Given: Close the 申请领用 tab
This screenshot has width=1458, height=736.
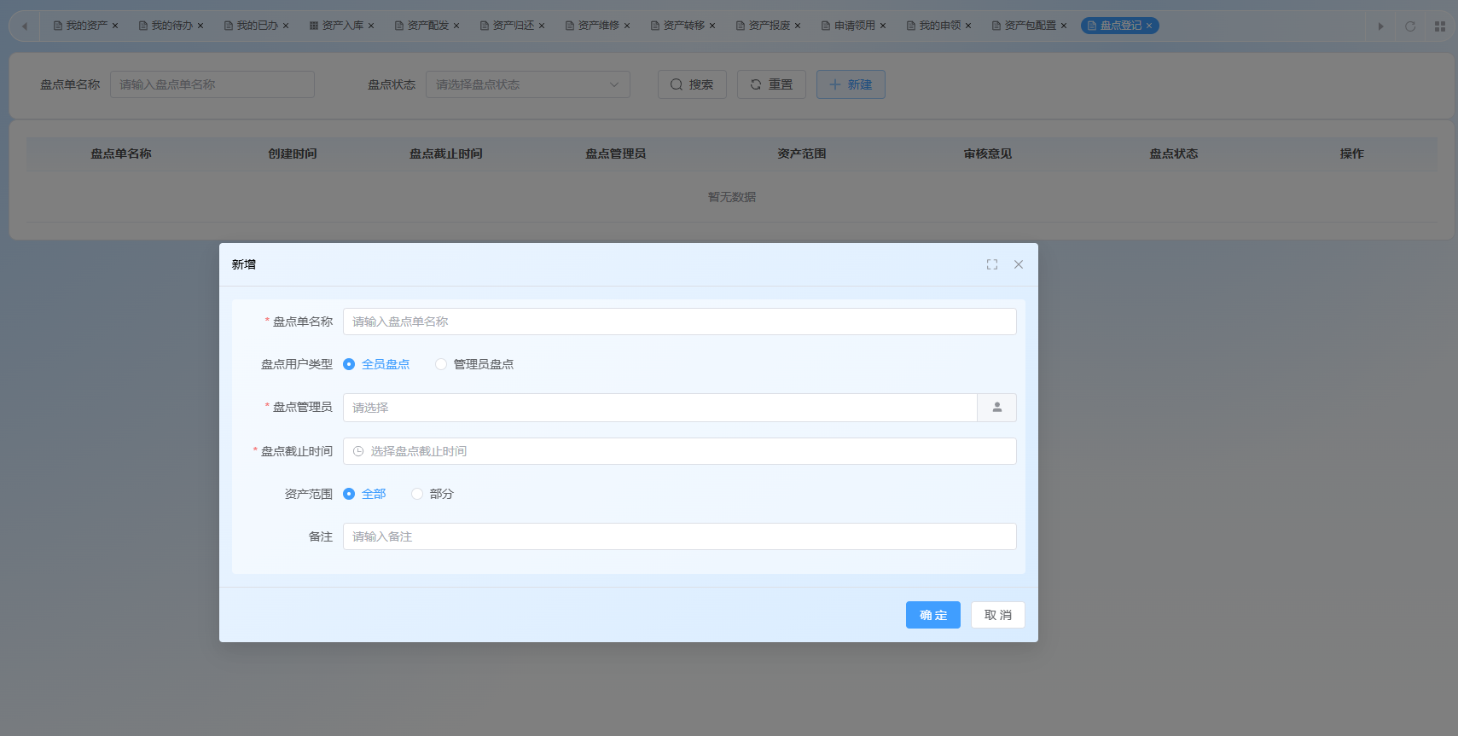Looking at the screenshot, I should pyautogui.click(x=883, y=26).
